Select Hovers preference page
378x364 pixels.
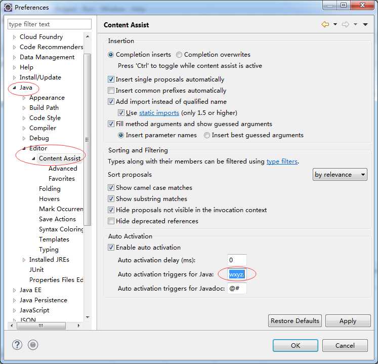[49, 199]
